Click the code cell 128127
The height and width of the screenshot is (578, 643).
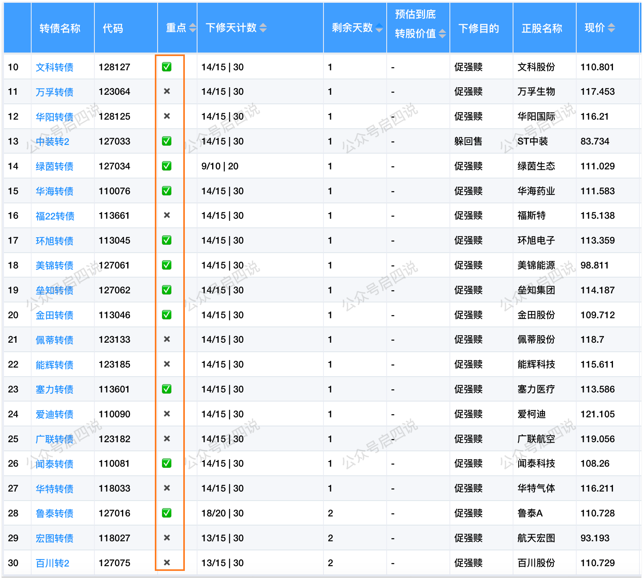coord(115,67)
